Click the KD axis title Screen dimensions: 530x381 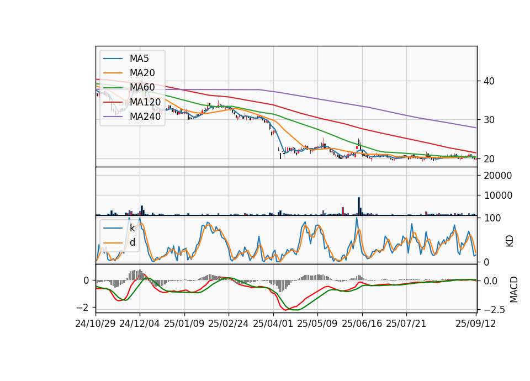click(510, 241)
